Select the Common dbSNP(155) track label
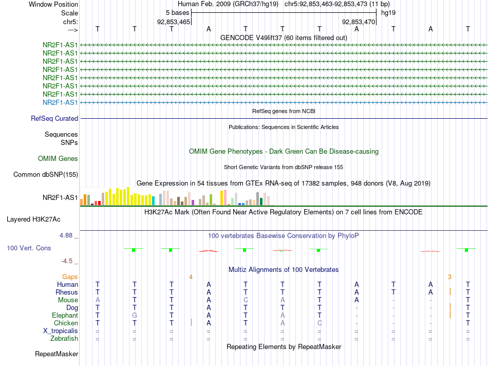Viewport: 488px width, 366px height. click(x=46, y=174)
